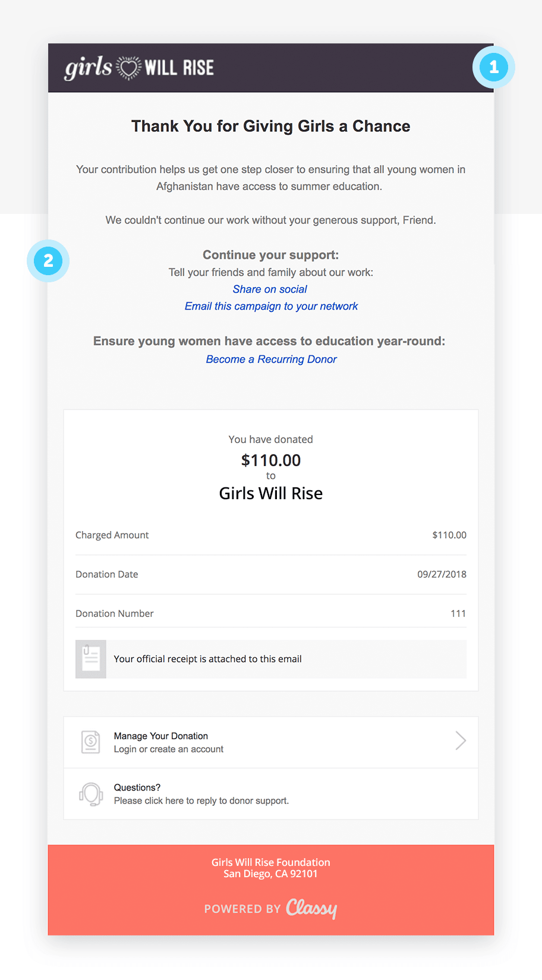Click the receipt document icon

coord(91,659)
